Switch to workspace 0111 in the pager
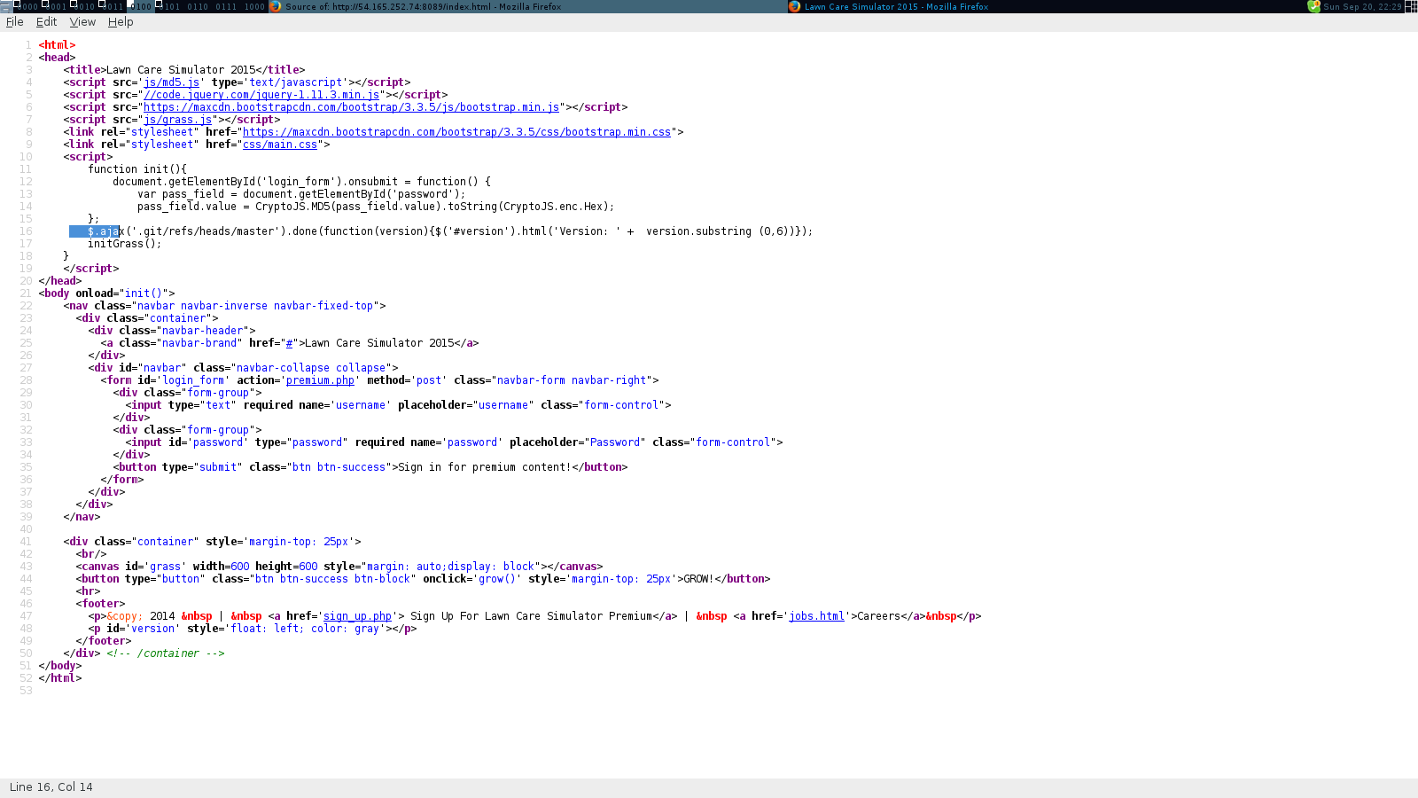Screen dimensions: 1418x798 point(226,6)
